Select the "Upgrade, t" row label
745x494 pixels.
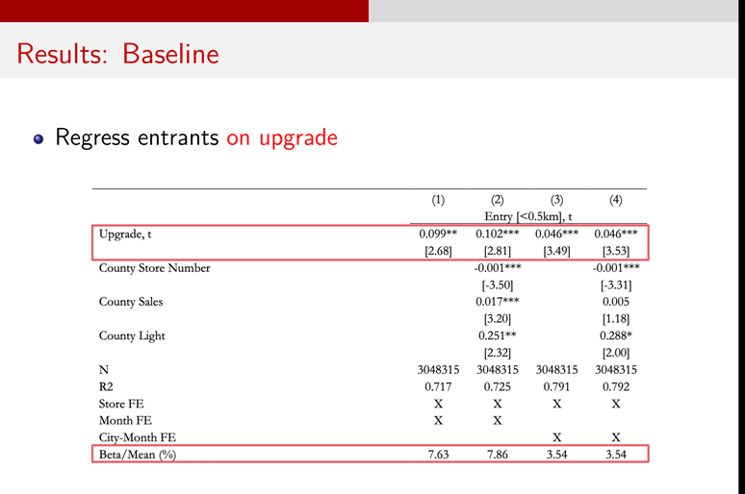(125, 234)
